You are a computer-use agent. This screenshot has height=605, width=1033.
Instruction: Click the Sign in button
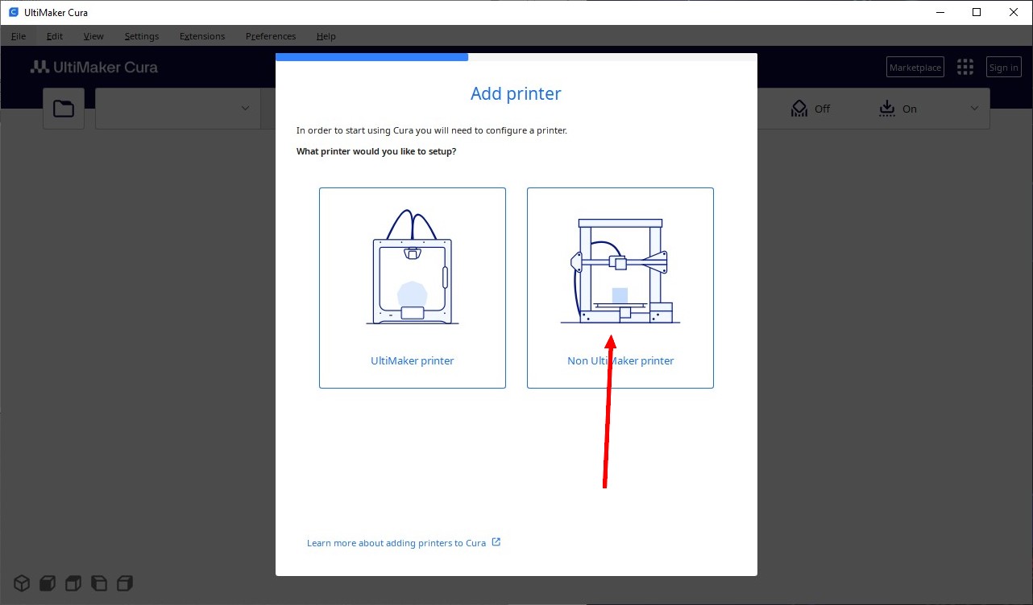click(1003, 68)
